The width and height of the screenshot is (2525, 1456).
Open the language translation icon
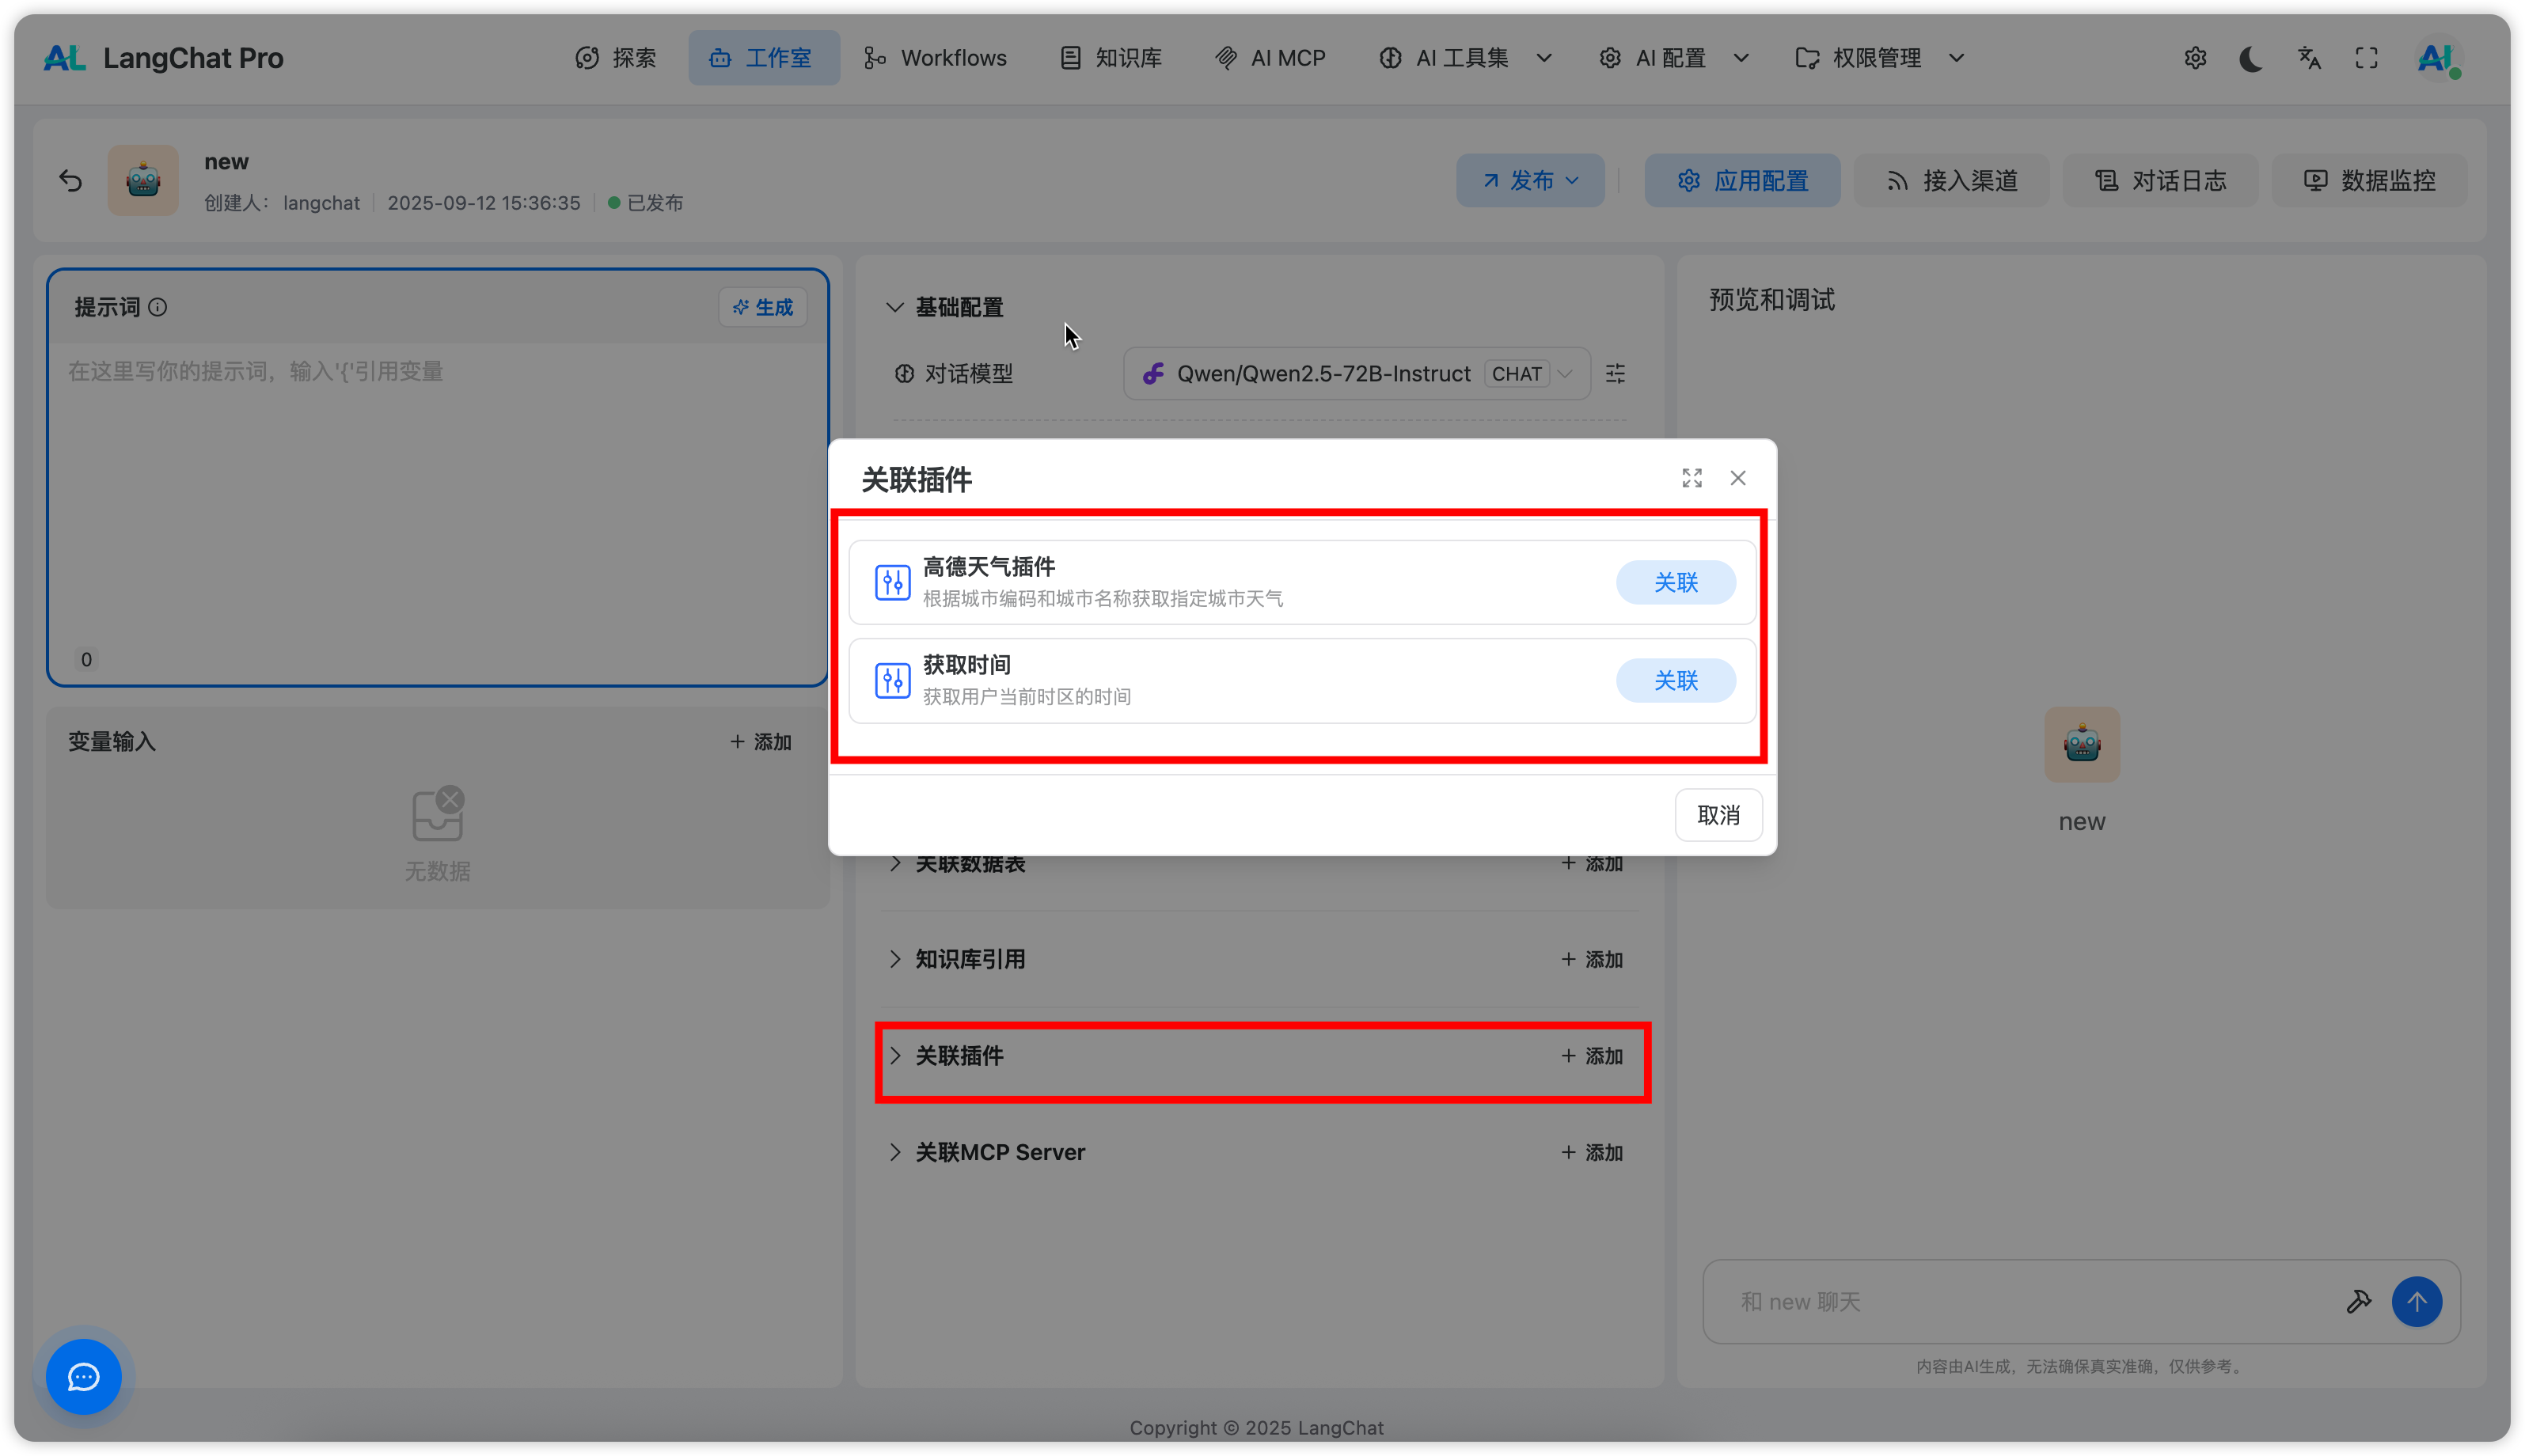(x=2308, y=58)
